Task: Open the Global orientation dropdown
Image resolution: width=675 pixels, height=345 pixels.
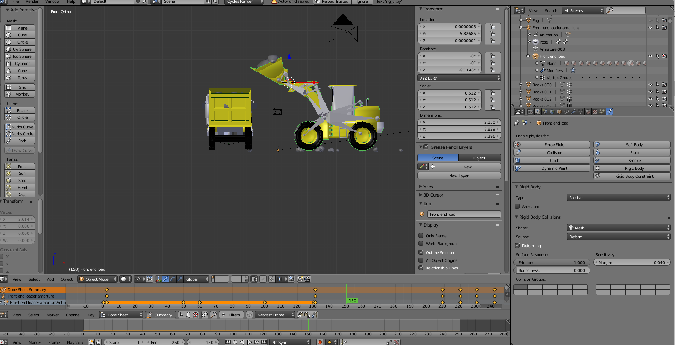Action: point(196,279)
